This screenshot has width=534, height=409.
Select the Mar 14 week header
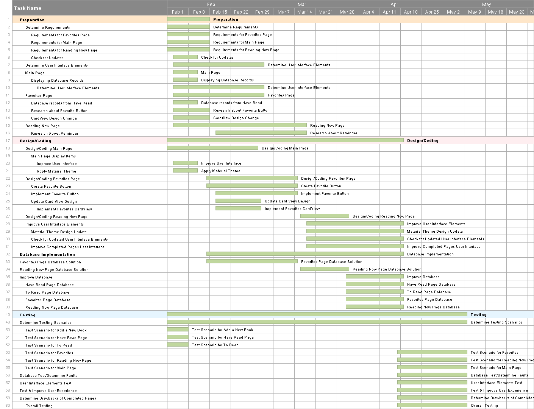coord(304,12)
